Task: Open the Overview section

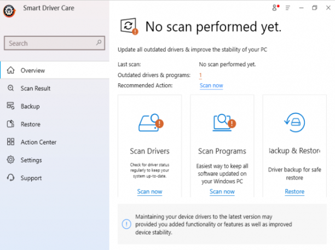Action: pyautogui.click(x=55, y=70)
